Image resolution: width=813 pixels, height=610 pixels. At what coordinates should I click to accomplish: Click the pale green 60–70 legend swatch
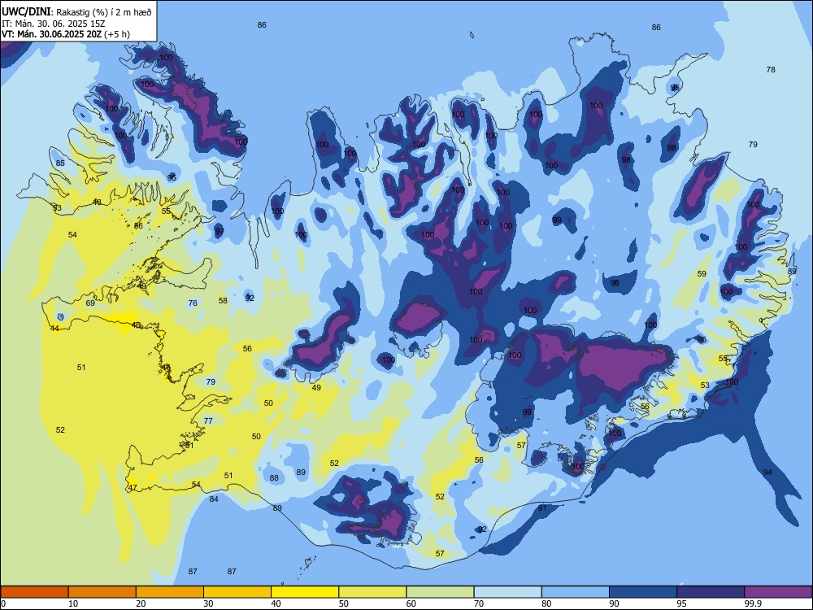click(440, 592)
